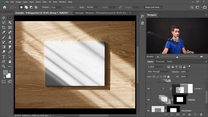Filter layers by smart objects

point(184,67)
